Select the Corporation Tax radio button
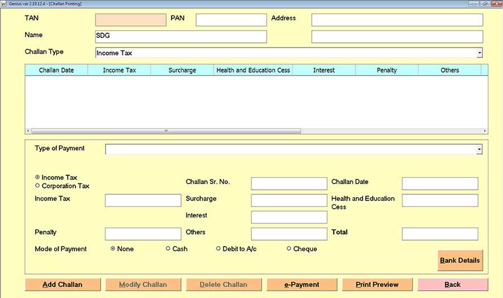Screen dimensions: 503x298 click(37, 186)
